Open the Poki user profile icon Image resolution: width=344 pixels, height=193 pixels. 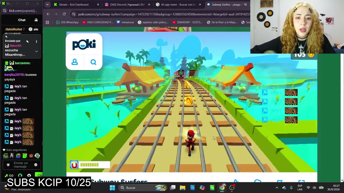click(x=75, y=62)
